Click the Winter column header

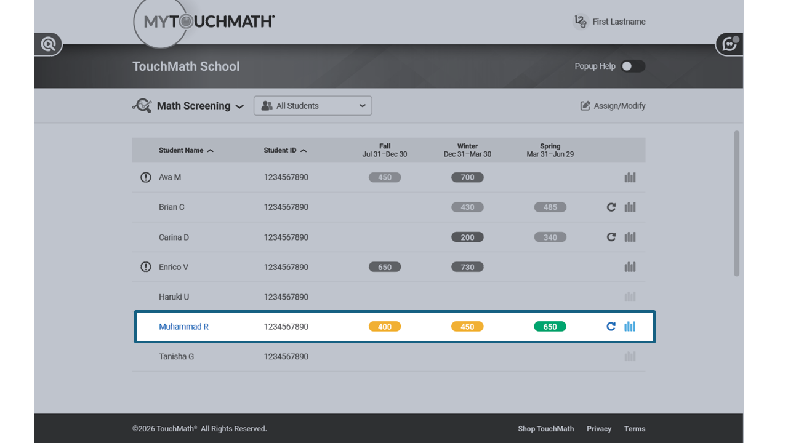467,150
